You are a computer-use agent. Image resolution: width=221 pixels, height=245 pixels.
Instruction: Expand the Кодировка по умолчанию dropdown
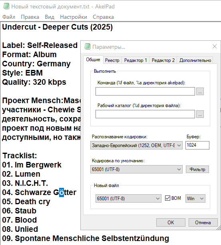point(136,169)
